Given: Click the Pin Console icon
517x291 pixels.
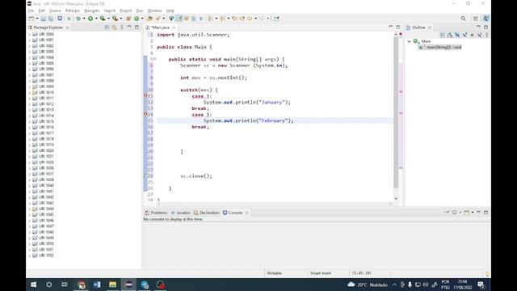Looking at the screenshot, I should point(447,213).
